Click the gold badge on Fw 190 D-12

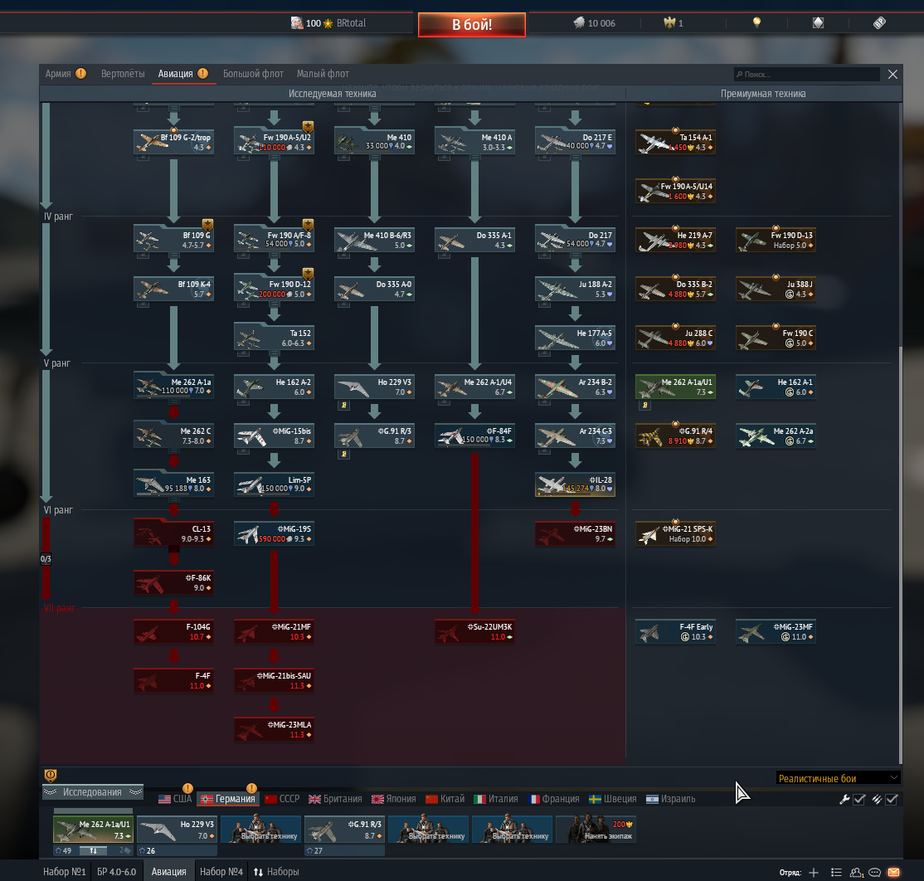click(x=309, y=274)
